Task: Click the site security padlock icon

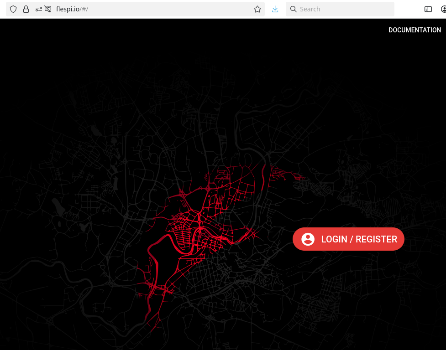Action: (x=26, y=9)
